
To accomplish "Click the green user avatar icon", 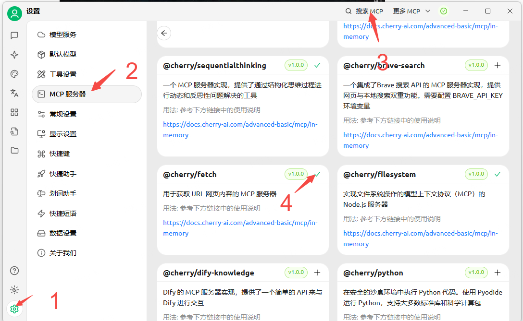I will (x=14, y=13).
